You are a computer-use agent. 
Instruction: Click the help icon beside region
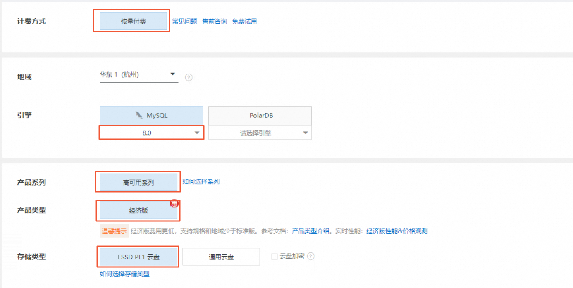tap(189, 77)
